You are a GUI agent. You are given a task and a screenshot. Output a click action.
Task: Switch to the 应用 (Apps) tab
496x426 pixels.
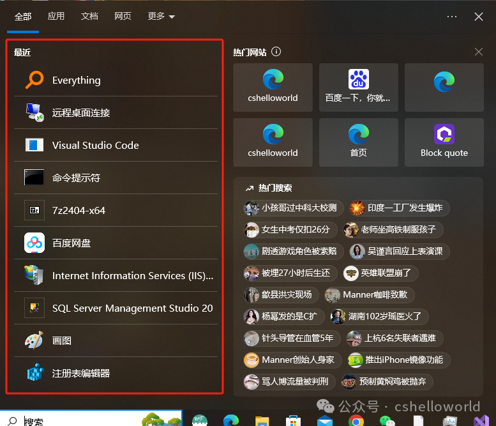(56, 17)
